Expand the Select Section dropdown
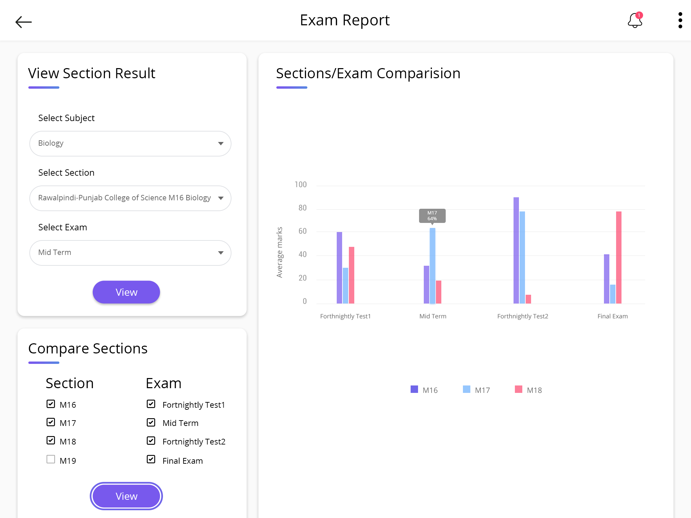 point(130,198)
